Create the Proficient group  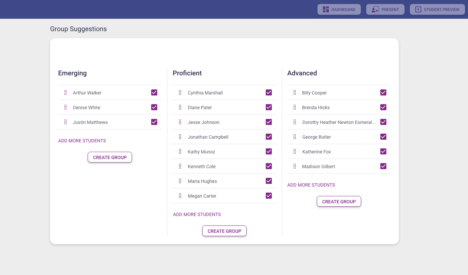(x=224, y=231)
